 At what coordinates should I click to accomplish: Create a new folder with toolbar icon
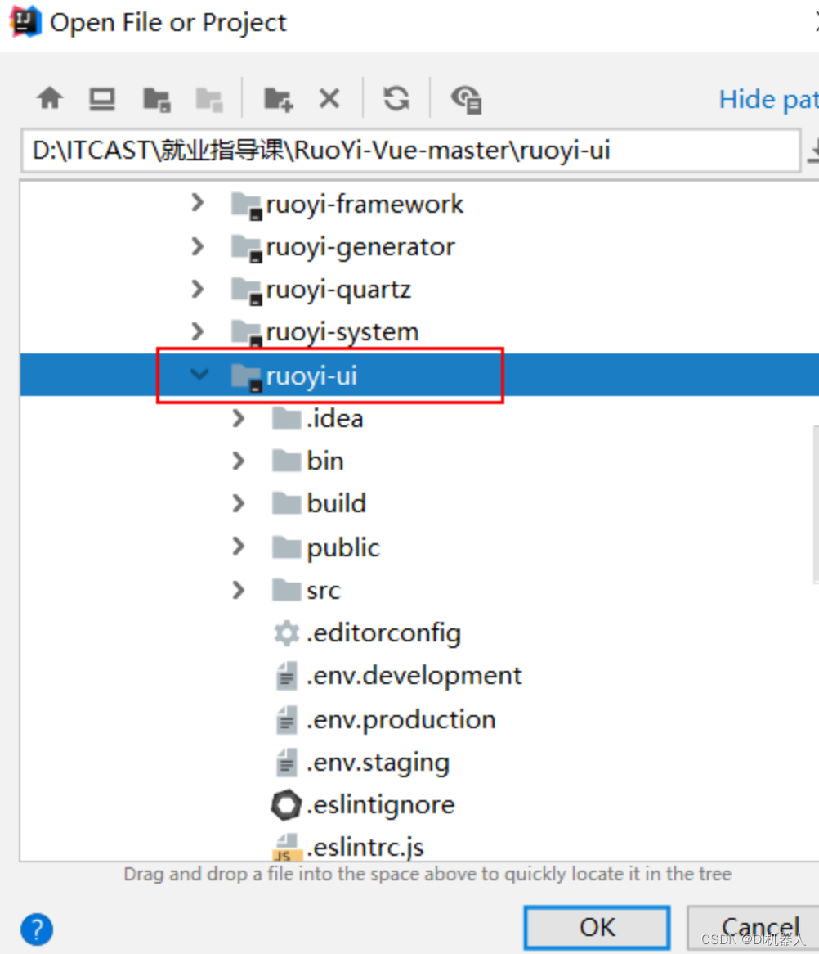[x=279, y=99]
